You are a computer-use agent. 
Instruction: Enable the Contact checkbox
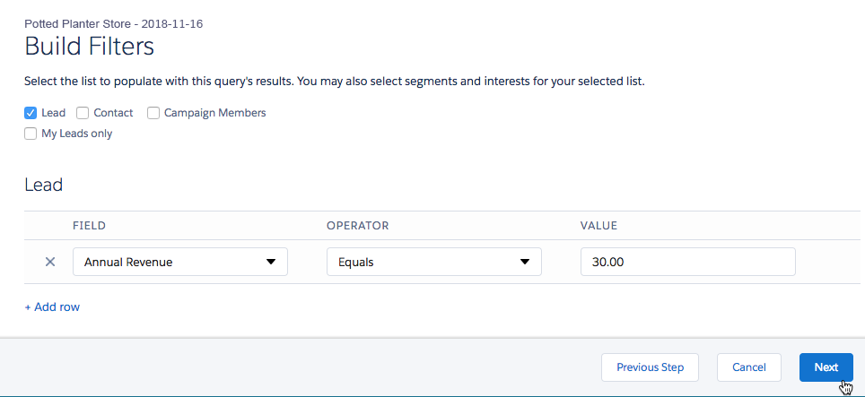click(83, 113)
